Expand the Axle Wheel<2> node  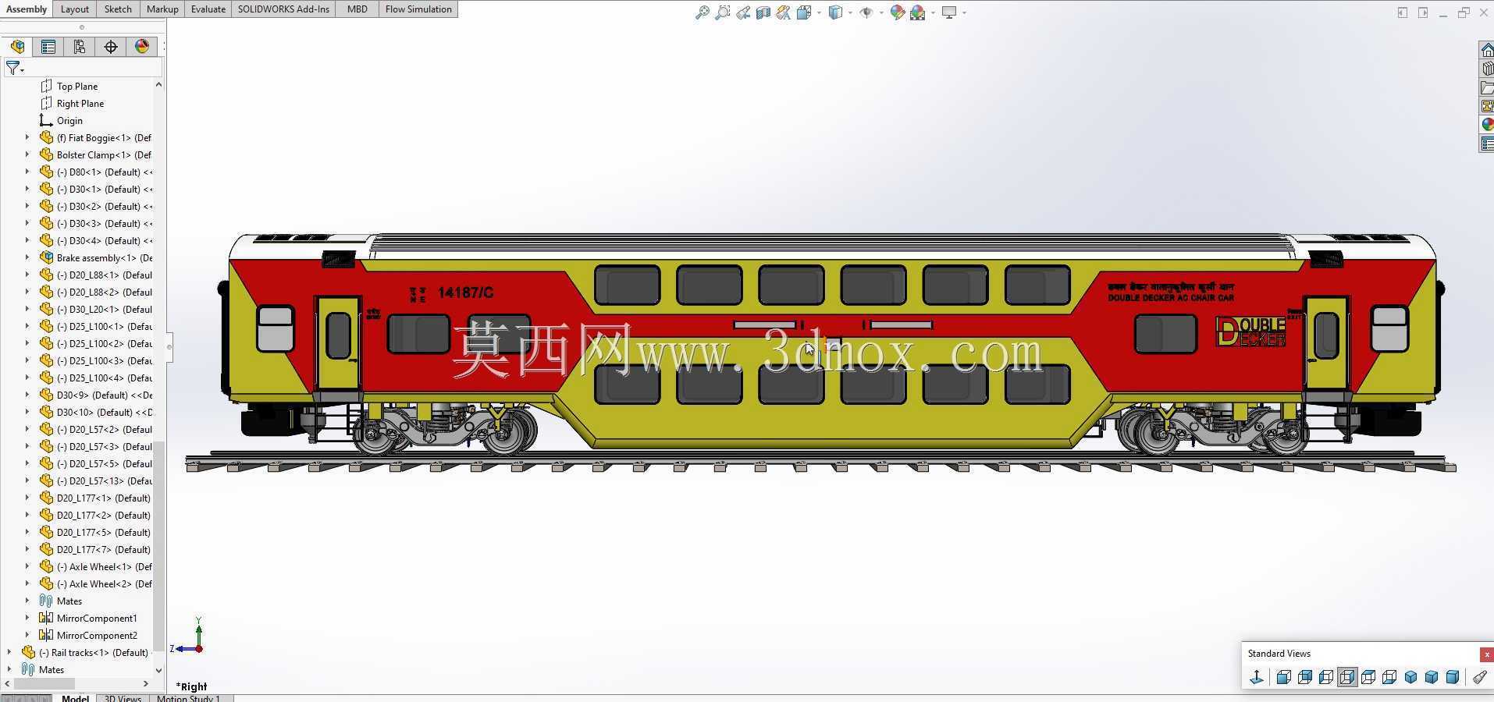pyautogui.click(x=27, y=583)
